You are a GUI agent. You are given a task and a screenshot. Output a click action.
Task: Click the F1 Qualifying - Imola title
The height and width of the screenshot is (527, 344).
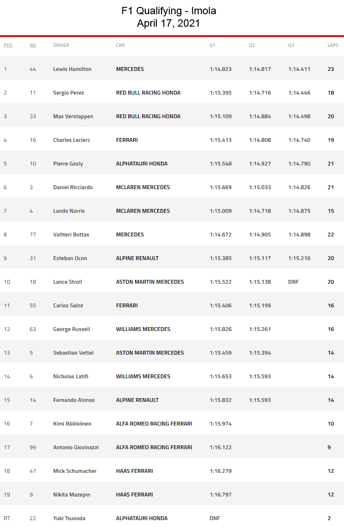169,11
